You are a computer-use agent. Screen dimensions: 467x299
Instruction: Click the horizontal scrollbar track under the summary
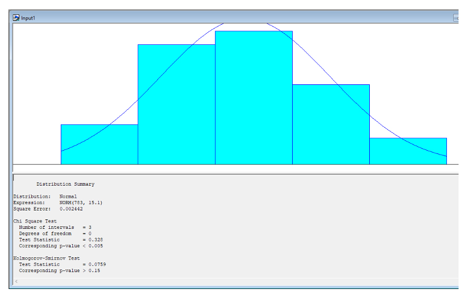coord(238,281)
